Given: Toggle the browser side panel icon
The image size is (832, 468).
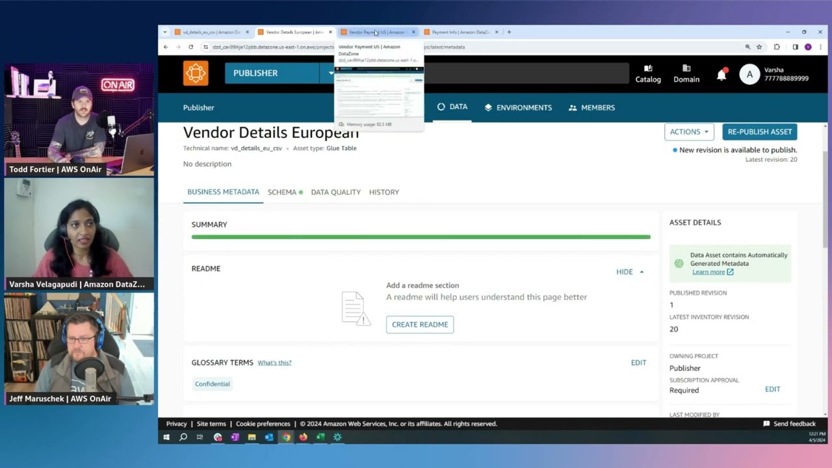Looking at the screenshot, I should pos(795,47).
